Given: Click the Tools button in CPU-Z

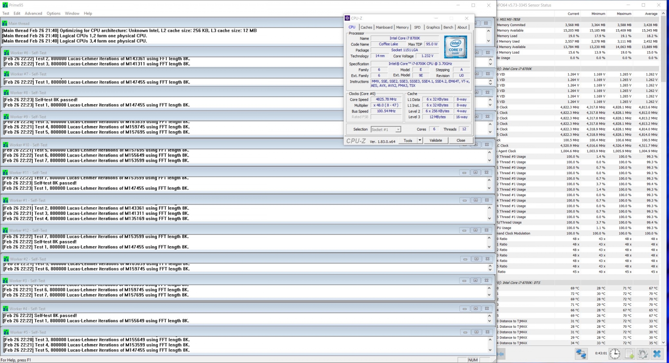Looking at the screenshot, I should point(408,140).
